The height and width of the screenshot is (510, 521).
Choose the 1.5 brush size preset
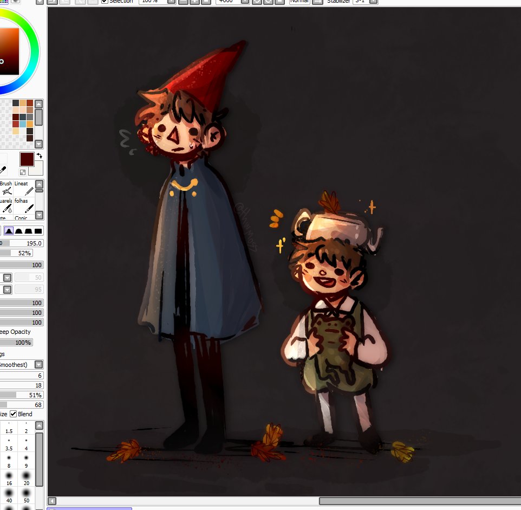9,428
